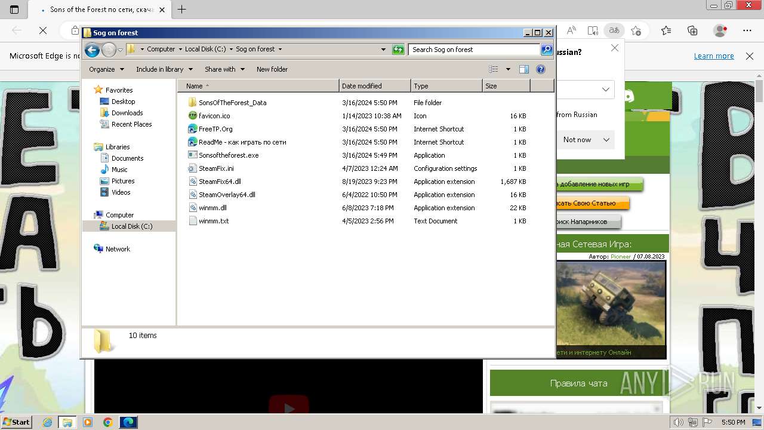The height and width of the screenshot is (430, 764).
Task: Toggle the preview pane icon
Action: pos(523,69)
